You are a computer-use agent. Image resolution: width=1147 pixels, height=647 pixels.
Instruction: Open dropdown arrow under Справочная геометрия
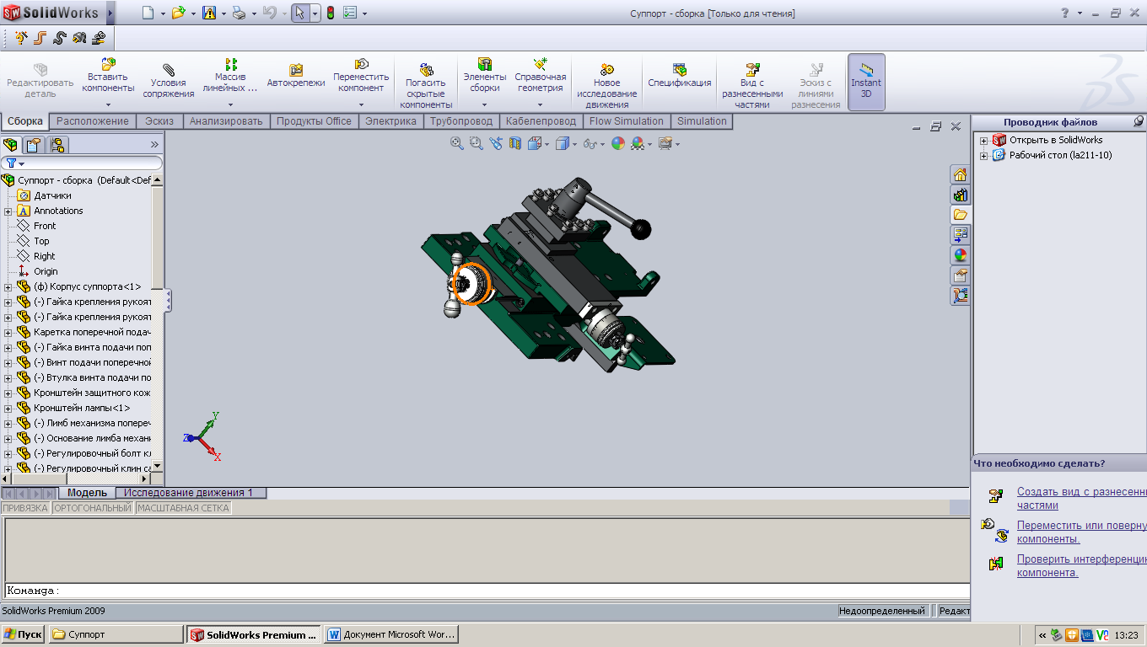(x=541, y=104)
